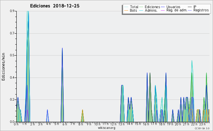The image size is (213, 131).
Task: Click the 'Bots' legend label
Action: tap(133, 10)
